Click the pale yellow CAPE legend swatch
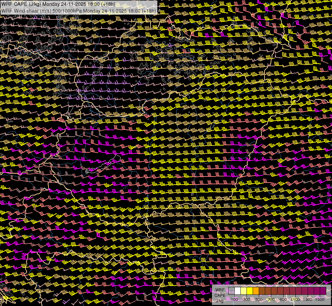Screen dimensions: 332x306 pos(243,291)
